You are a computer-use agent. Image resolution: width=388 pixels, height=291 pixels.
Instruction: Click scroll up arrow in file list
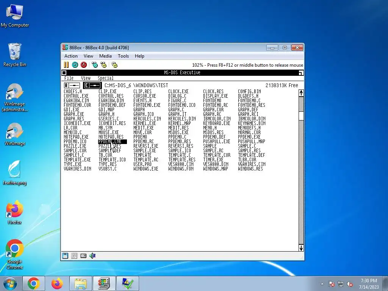point(301,93)
